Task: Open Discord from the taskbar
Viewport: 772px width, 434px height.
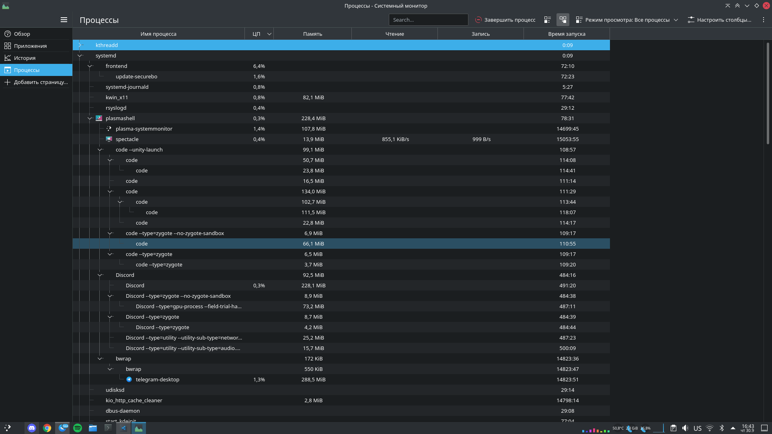Action: point(32,428)
